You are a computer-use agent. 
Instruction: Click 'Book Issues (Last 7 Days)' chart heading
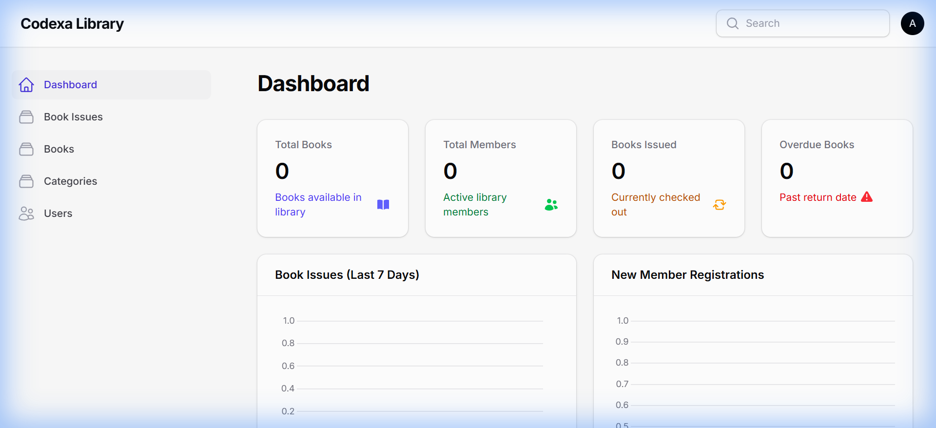click(x=347, y=275)
